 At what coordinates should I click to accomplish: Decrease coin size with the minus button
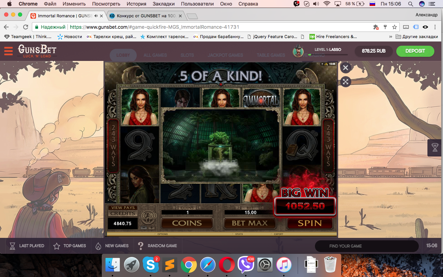pyautogui.click(x=144, y=227)
